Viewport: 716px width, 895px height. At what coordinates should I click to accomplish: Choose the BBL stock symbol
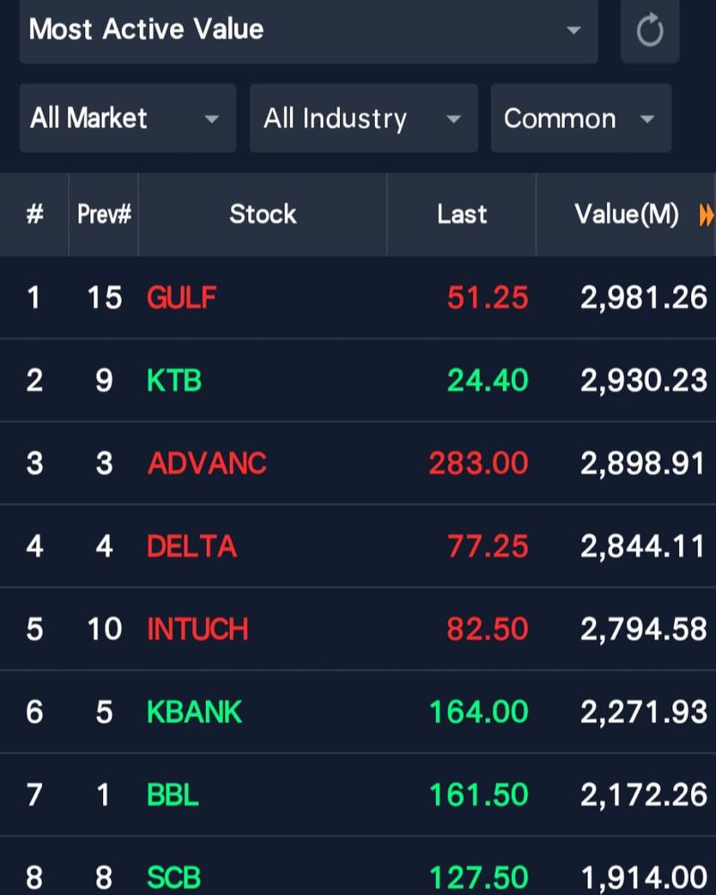click(173, 795)
